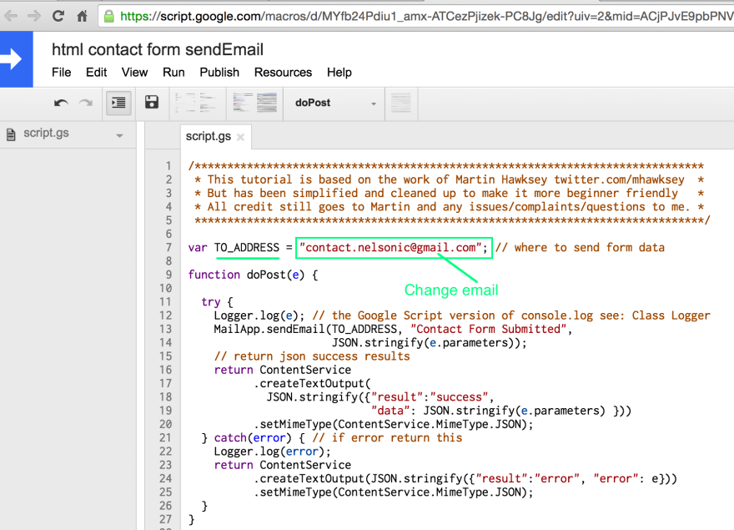Click 'return ContentService' on line 23
The height and width of the screenshot is (530, 734).
pyautogui.click(x=282, y=465)
